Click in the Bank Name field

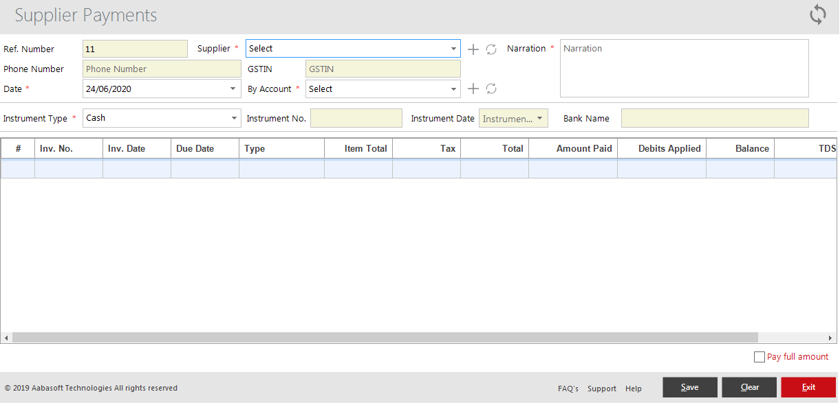coord(715,118)
